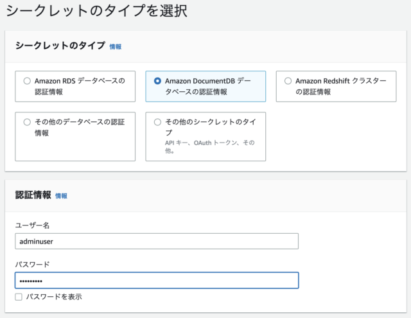Choose Amazon Redshift cluster credentials radio

click(x=288, y=81)
